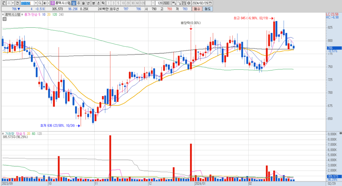
Task: Expand the stock code dropdown arrow
Action: [36, 3]
